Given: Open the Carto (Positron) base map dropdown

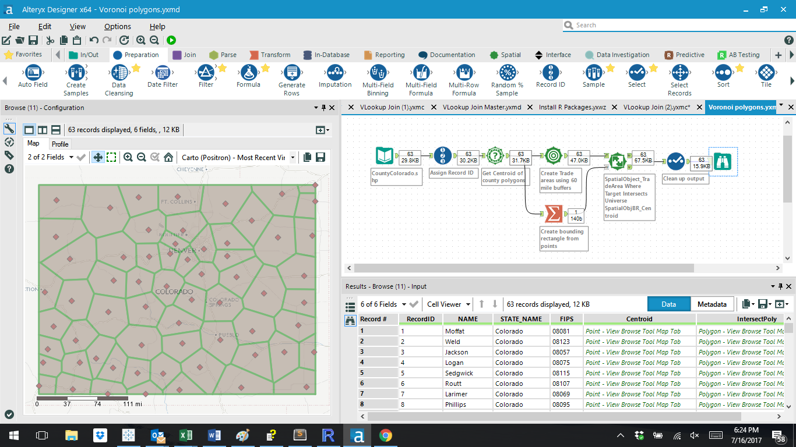Looking at the screenshot, I should (293, 157).
